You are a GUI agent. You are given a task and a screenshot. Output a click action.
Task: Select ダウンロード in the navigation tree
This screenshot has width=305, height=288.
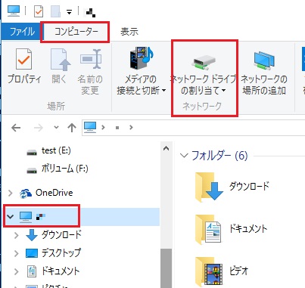tap(54, 235)
